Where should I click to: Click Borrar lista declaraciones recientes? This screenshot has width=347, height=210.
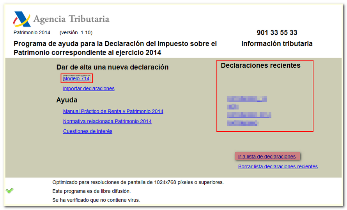[278, 166]
